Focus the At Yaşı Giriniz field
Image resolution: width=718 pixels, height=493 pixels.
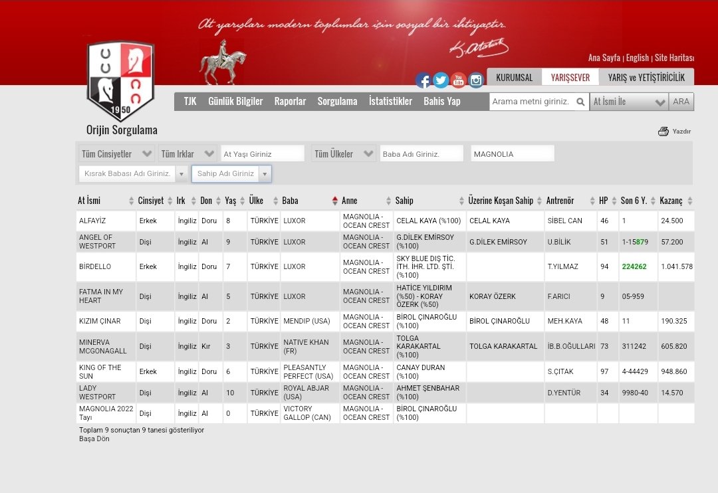[263, 153]
